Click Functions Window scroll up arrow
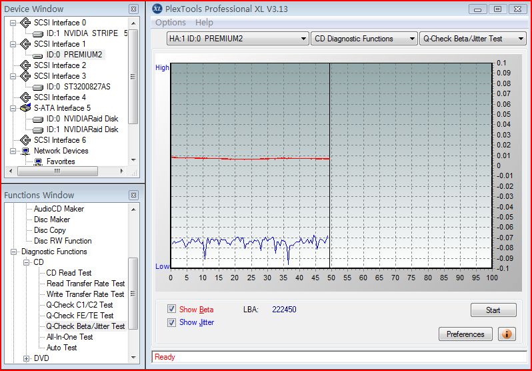 point(133,210)
